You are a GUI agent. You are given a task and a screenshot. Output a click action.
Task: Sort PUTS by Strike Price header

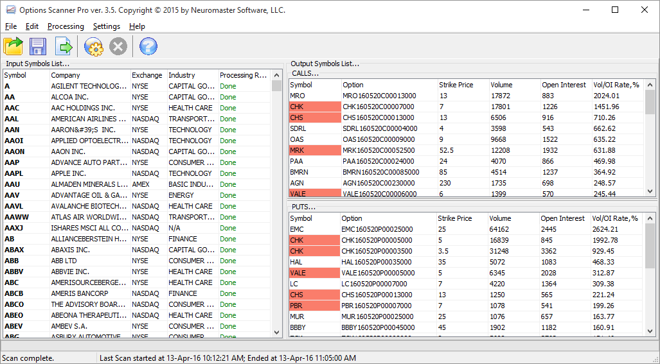pyautogui.click(x=462, y=218)
